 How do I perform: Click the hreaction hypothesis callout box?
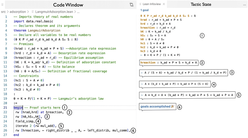point(169,63)
